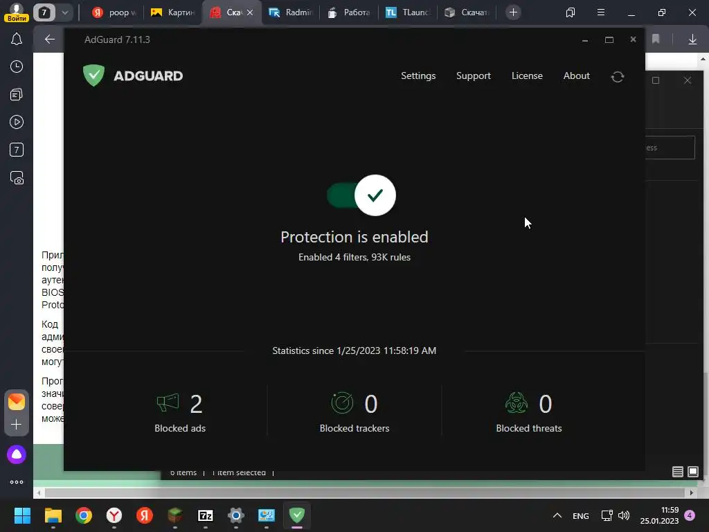Open AdGuard shield icon in taskbar
Viewport: 709px width, 532px height.
click(297, 515)
